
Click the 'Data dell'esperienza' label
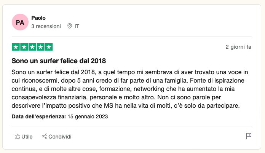(39, 116)
